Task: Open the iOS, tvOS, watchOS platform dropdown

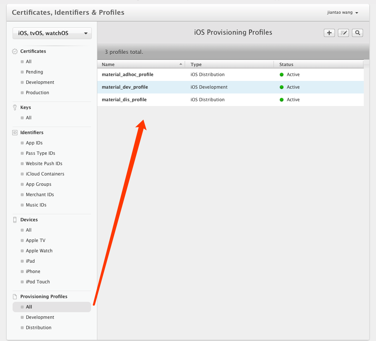Action: click(52, 33)
